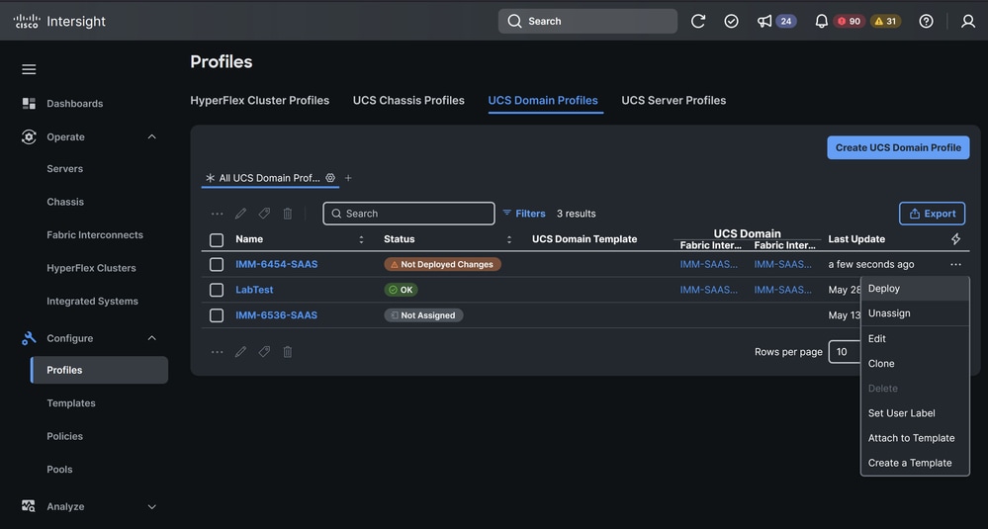This screenshot has height=529, width=988.
Task: Open announcements megaphone icon
Action: pyautogui.click(x=764, y=21)
